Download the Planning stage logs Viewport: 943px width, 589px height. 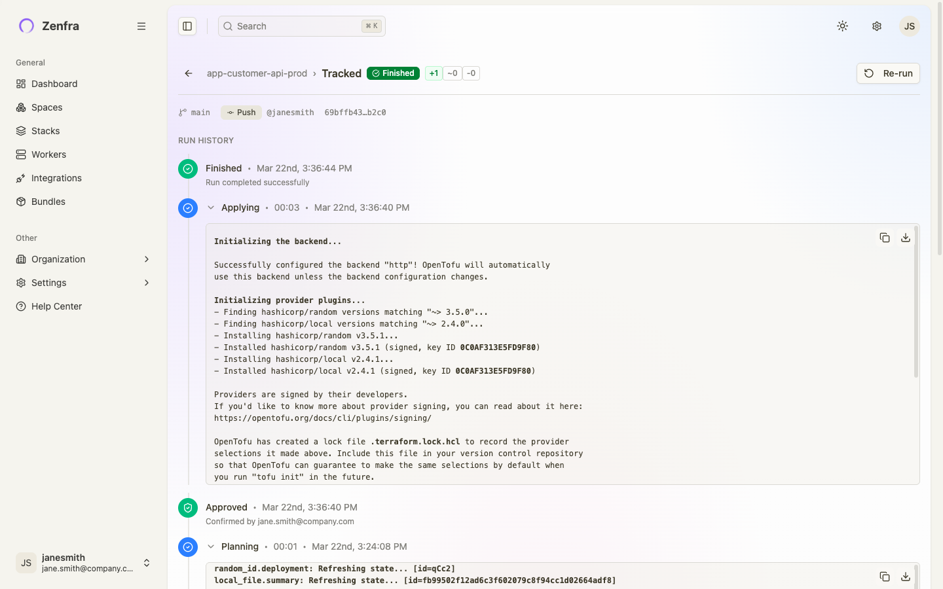906,577
